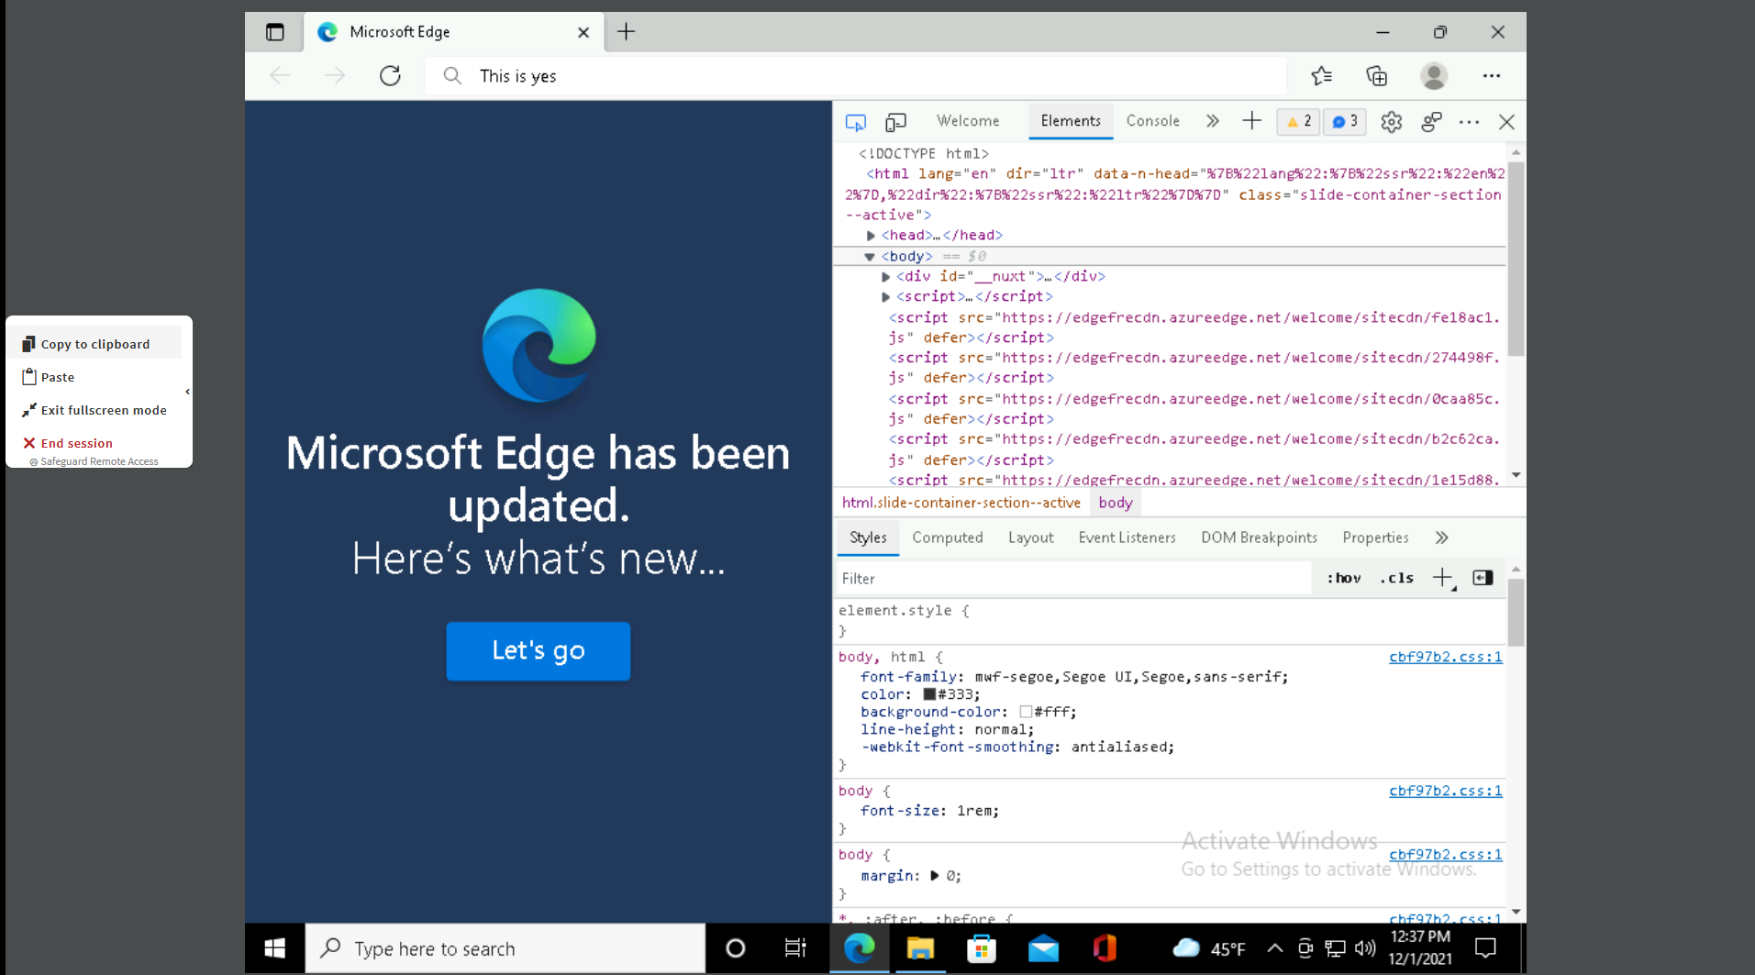Open the Windows Start menu

[x=274, y=948]
